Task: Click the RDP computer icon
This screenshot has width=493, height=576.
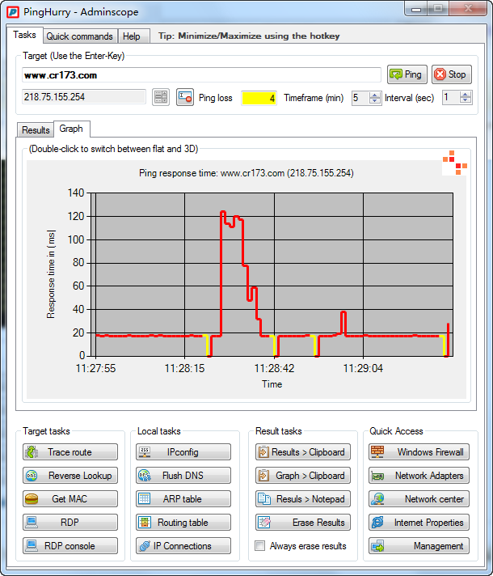Action: coord(32,523)
